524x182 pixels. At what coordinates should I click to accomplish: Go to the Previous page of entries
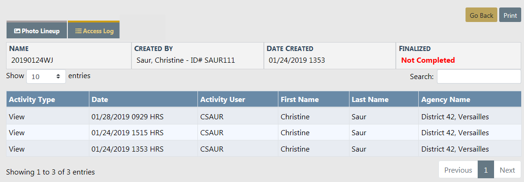click(458, 170)
